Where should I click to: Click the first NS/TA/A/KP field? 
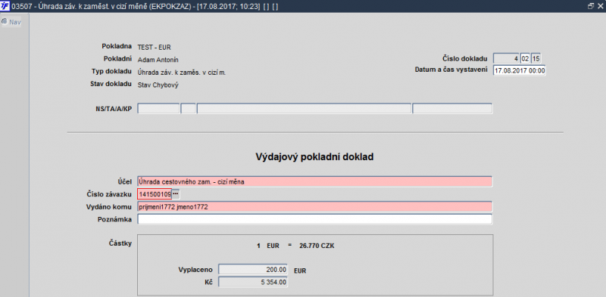point(158,108)
